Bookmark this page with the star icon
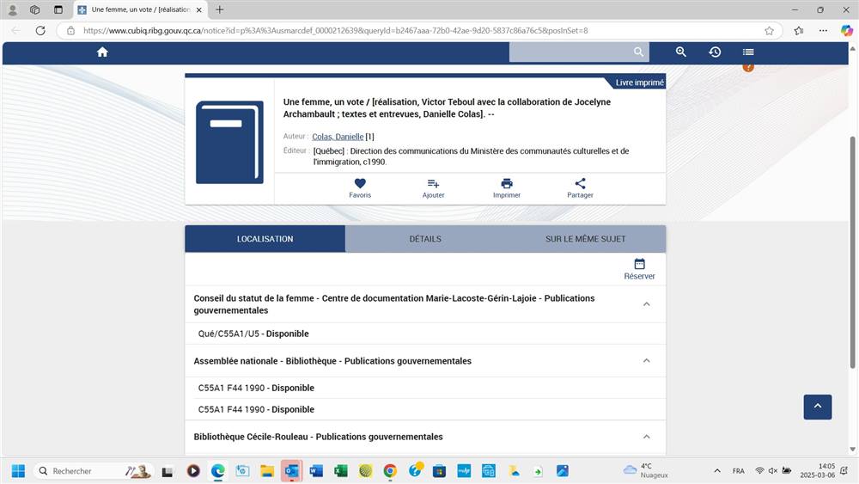Image resolution: width=859 pixels, height=484 pixels. pyautogui.click(x=769, y=30)
